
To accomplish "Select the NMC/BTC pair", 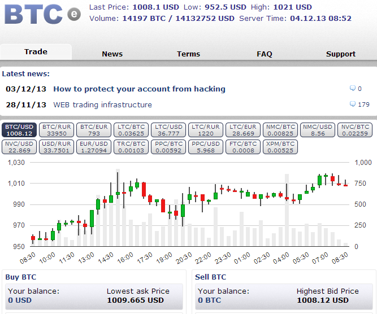I will click(x=280, y=130).
